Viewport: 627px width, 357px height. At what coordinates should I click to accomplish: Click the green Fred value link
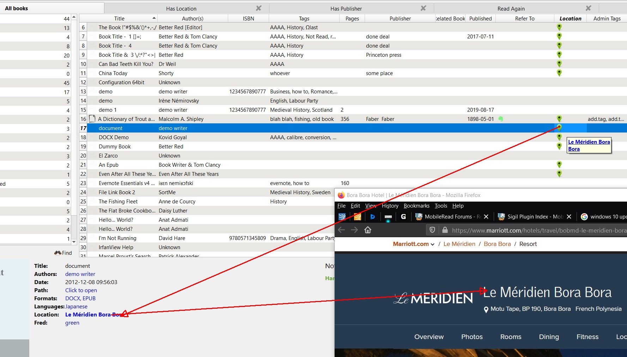(72, 323)
